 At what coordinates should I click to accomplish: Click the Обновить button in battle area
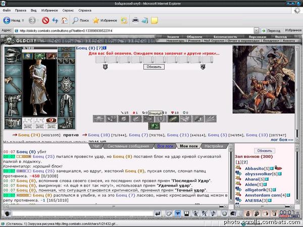coord(154,67)
